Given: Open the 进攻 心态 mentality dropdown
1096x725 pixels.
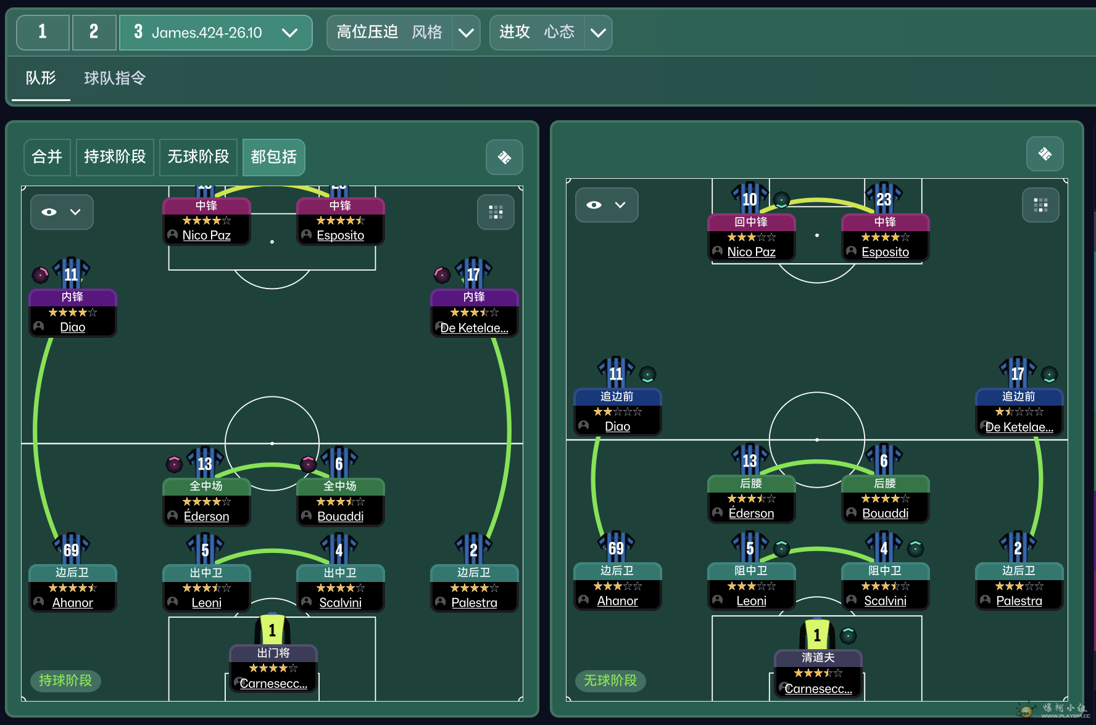Looking at the screenshot, I should coord(597,33).
